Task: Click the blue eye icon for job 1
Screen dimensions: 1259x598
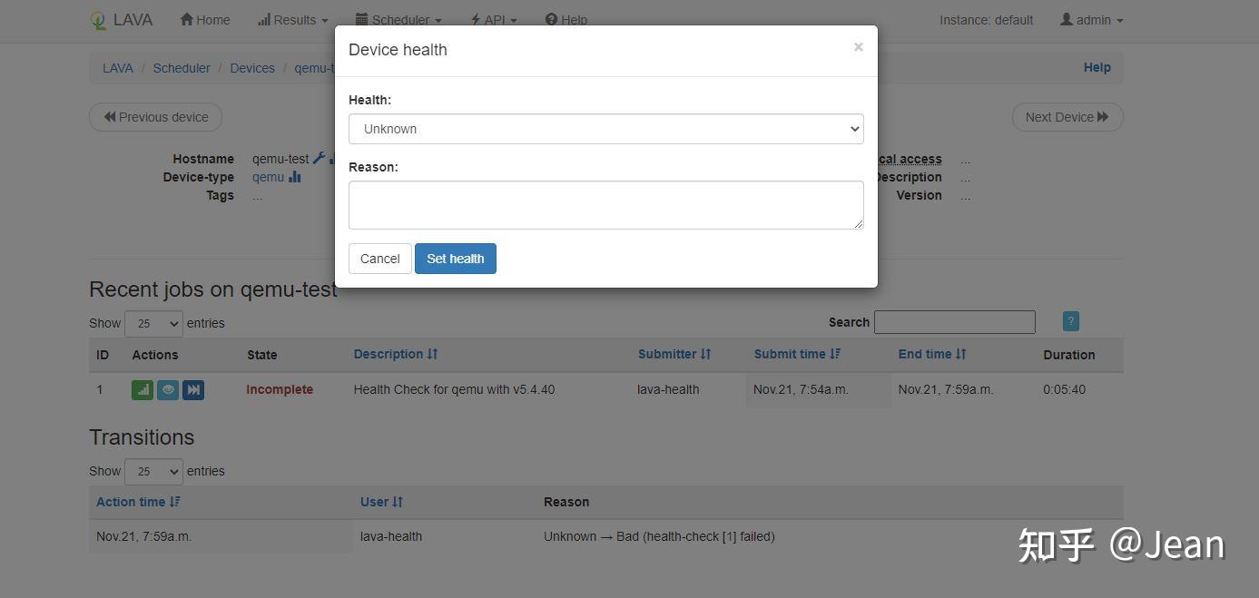Action: 168,390
